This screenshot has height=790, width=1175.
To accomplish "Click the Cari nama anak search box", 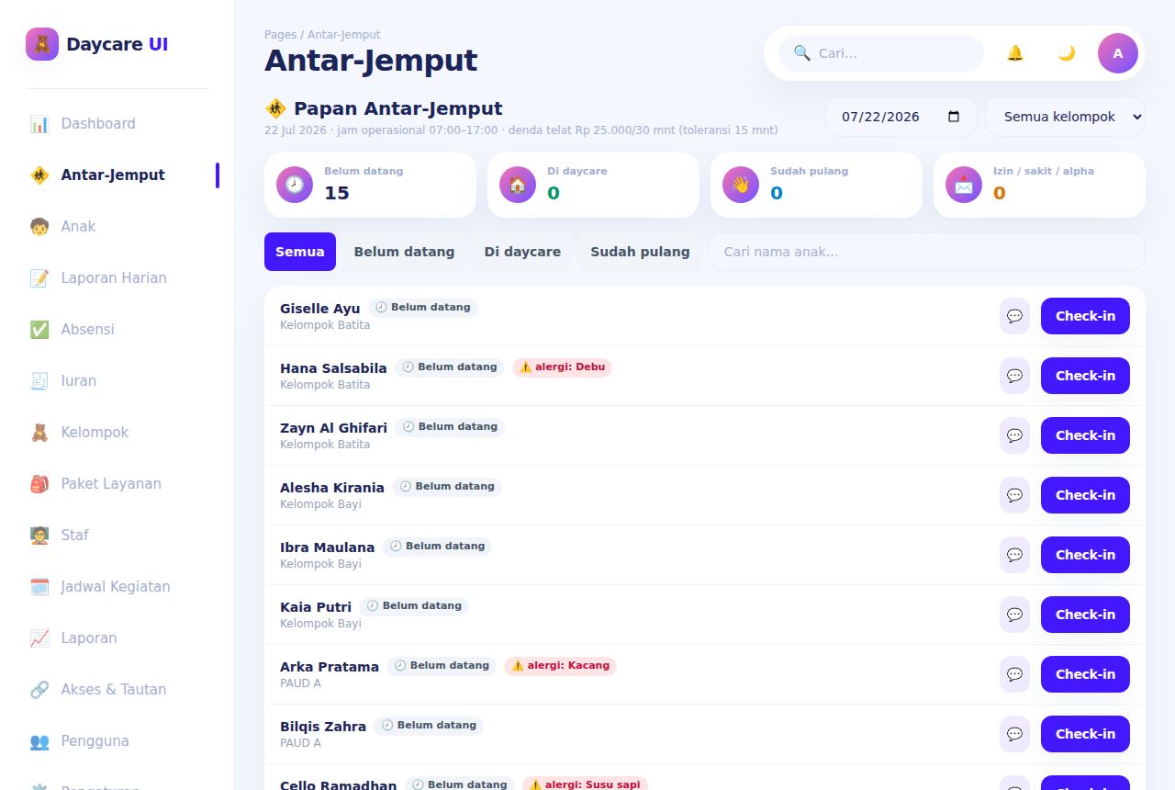I will pyautogui.click(x=927, y=252).
